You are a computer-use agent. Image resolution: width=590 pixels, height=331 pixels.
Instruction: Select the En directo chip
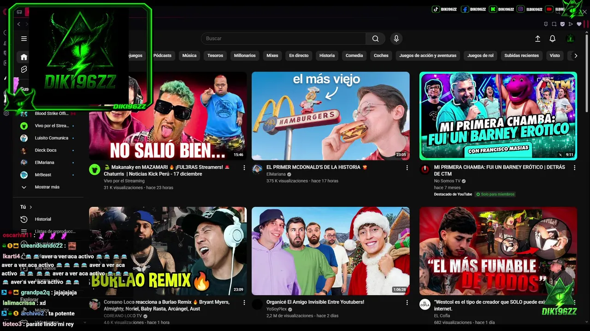(x=299, y=56)
